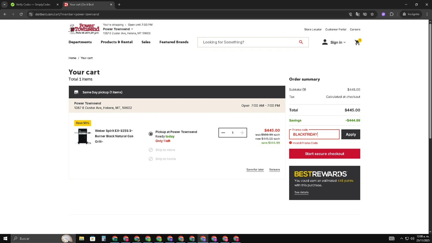Bookmark this page with star icon
This screenshot has width=432, height=243.
coord(372,14)
